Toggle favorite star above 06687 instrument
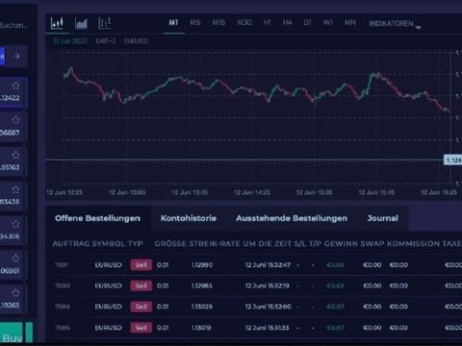Viewport: 462px width, 346px height. (x=15, y=120)
